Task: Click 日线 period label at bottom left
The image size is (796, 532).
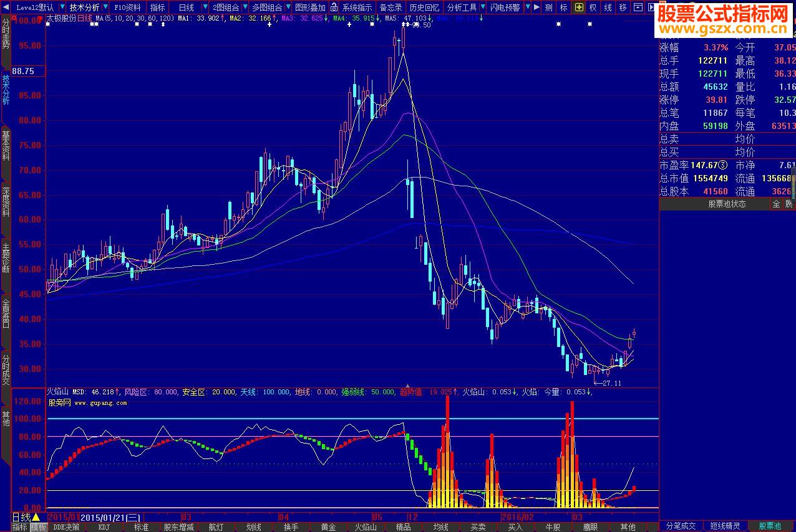Action: click(21, 517)
